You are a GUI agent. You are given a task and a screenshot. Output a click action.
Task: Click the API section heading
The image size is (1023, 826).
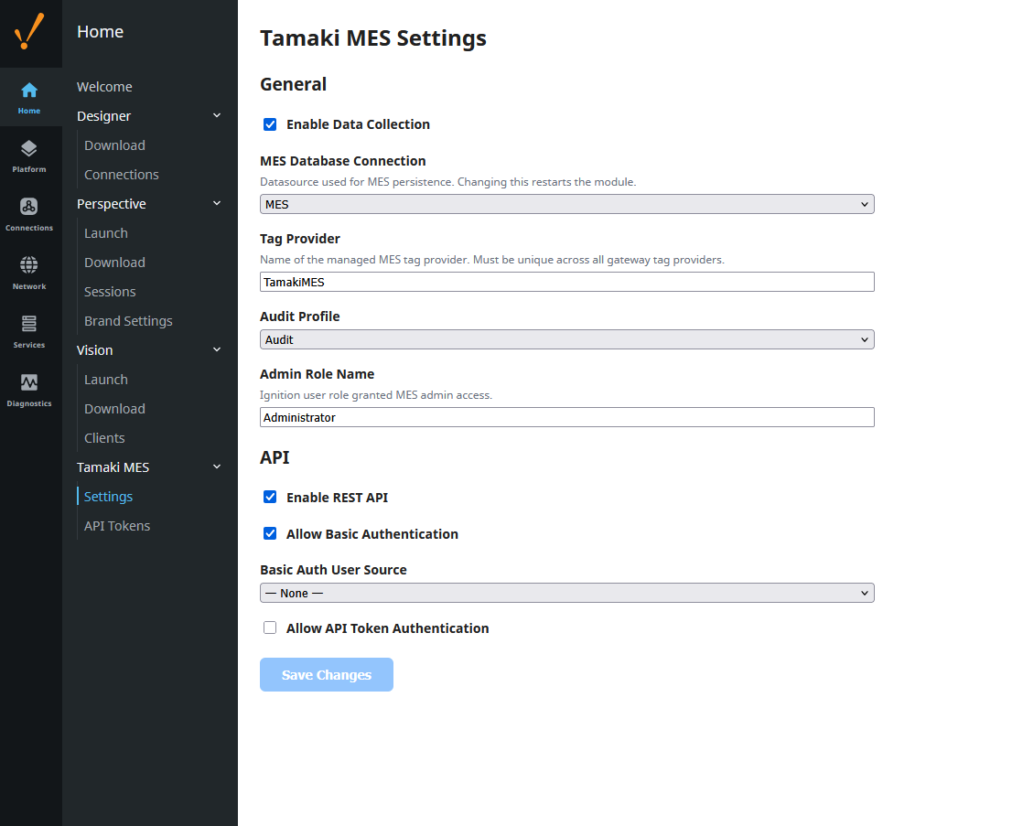[275, 457]
